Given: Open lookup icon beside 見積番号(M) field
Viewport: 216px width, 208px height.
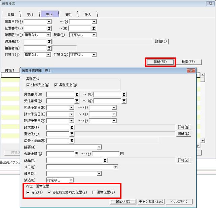Looking at the screenshot, I should pyautogui.click(x=77, y=94).
